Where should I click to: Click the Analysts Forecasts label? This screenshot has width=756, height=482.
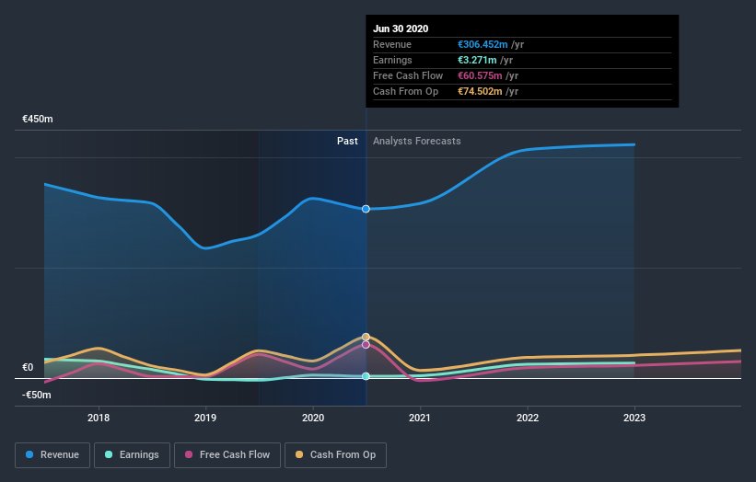[416, 141]
